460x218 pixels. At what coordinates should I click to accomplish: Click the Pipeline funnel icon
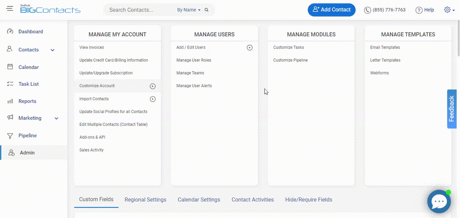[10, 136]
